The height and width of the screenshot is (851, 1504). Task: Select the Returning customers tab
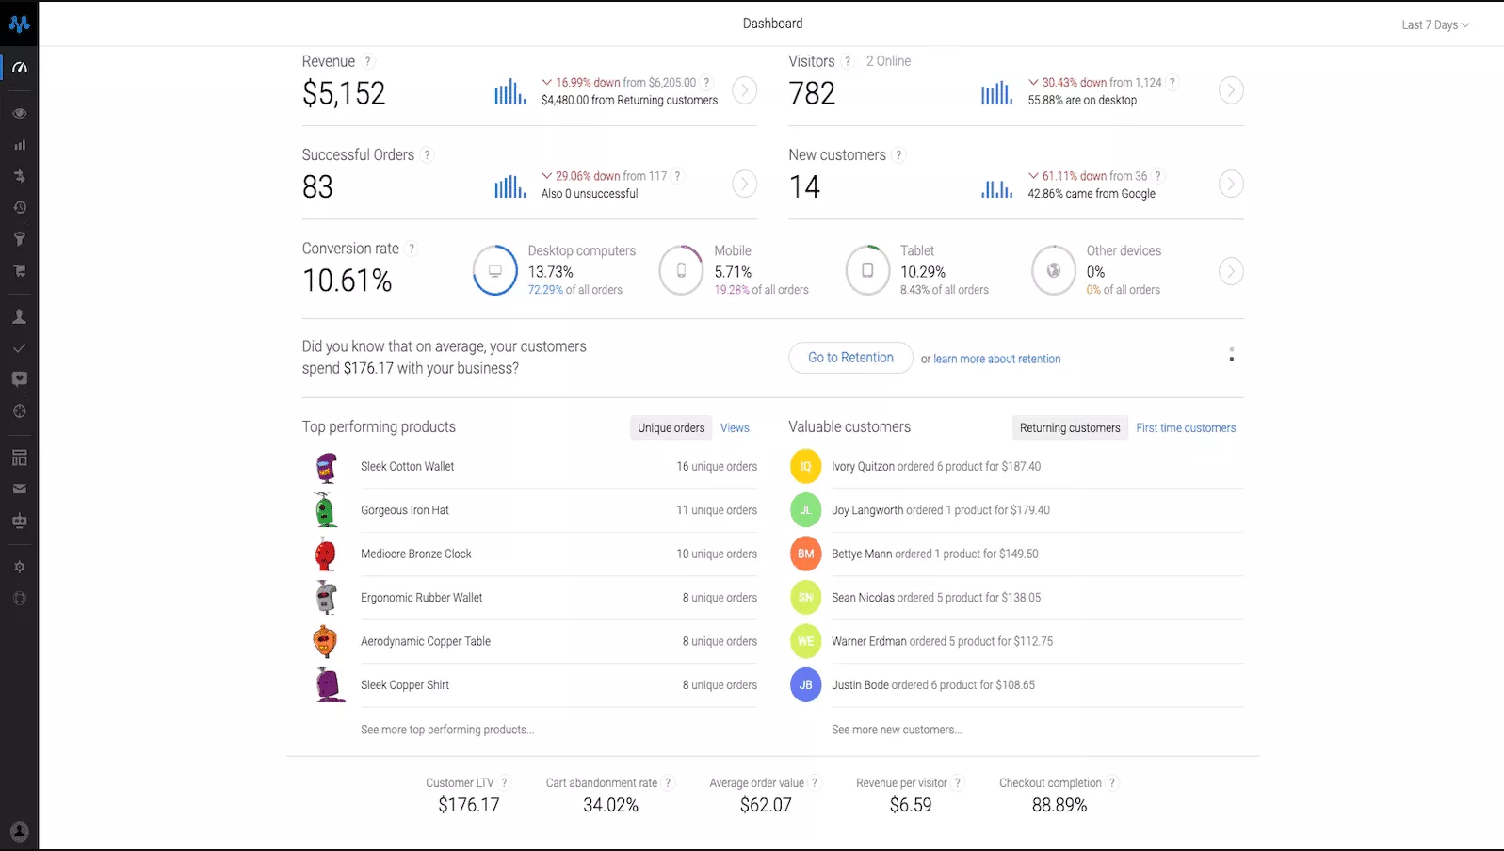(x=1070, y=427)
